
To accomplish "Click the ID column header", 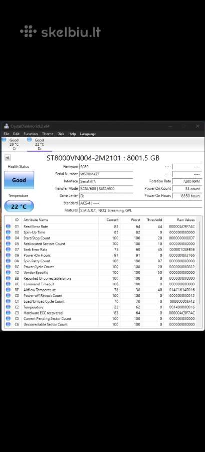I will click(17, 219).
